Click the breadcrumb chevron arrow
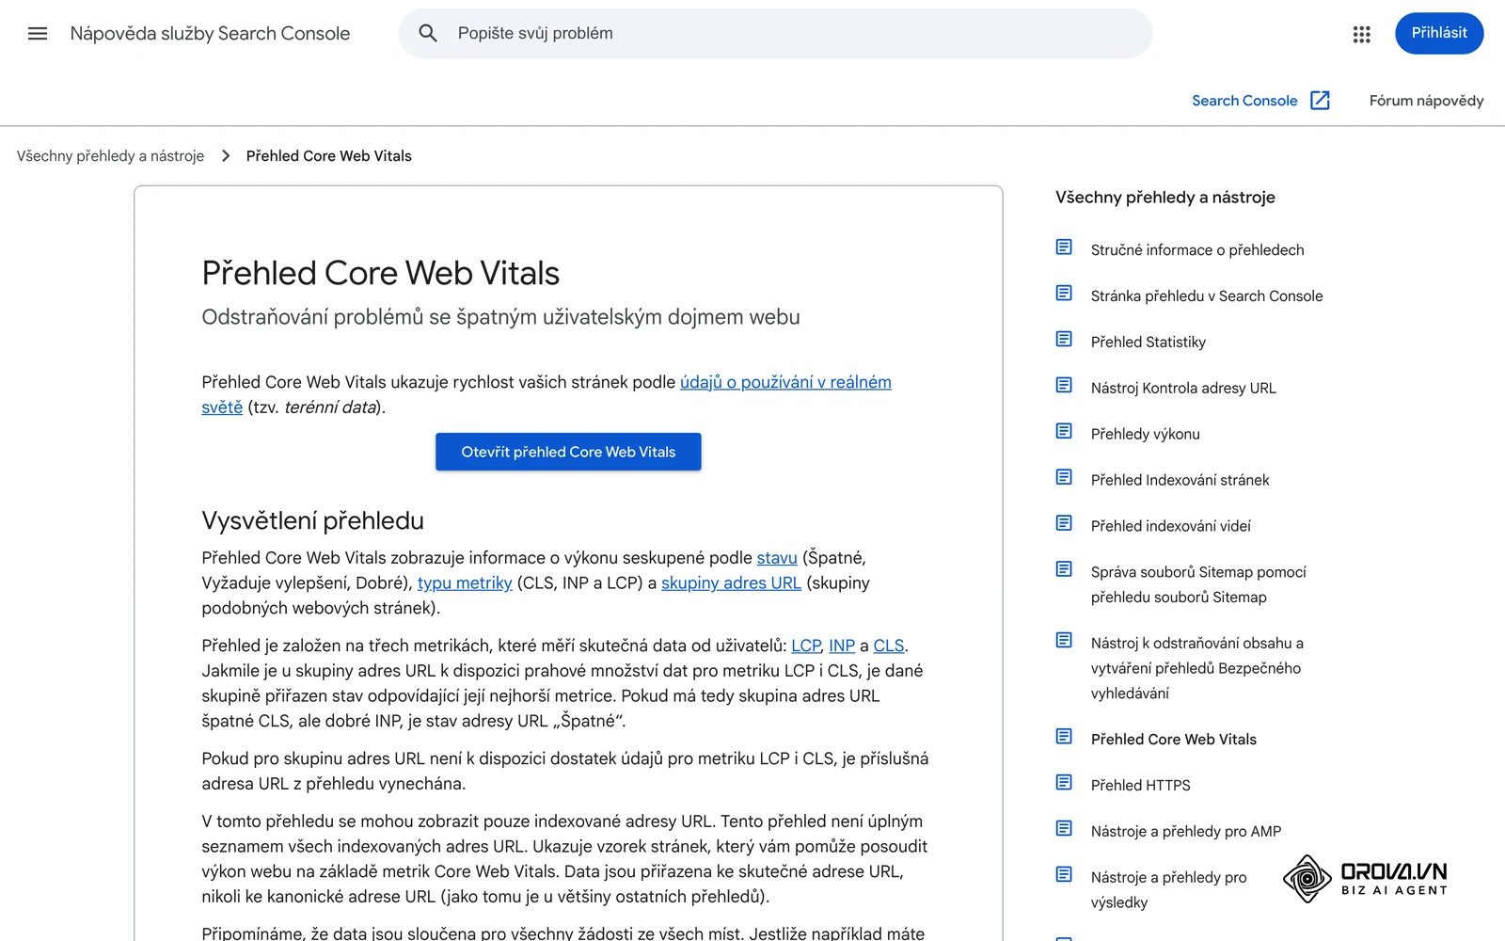 [x=226, y=156]
